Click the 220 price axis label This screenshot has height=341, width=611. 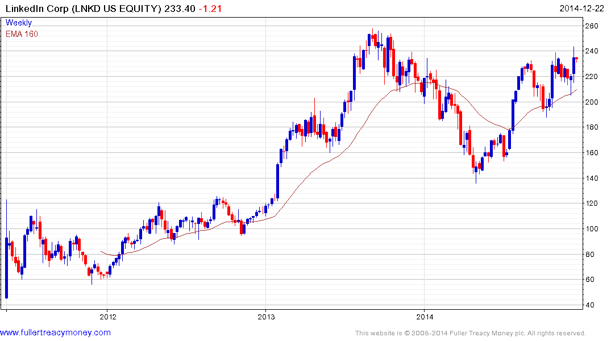point(592,76)
